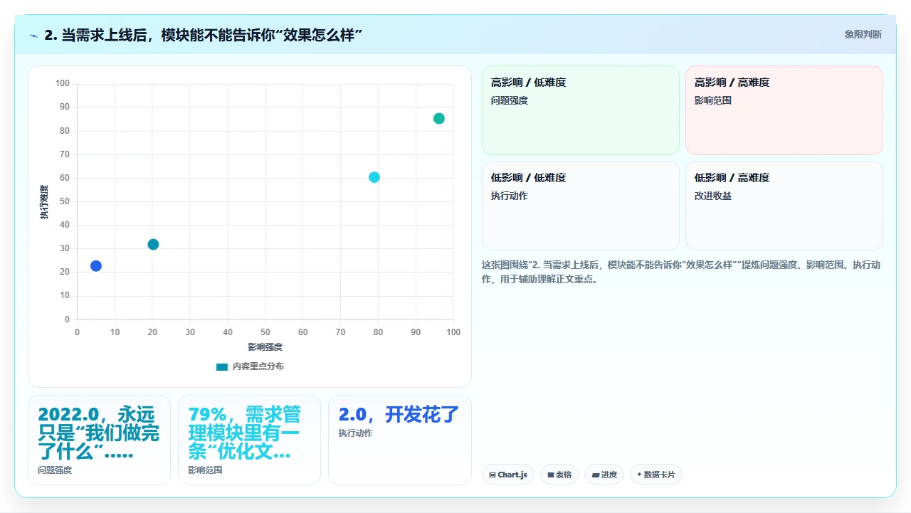Click 影响范围 label under the 79% card
This screenshot has width=911, height=513.
coord(205,470)
